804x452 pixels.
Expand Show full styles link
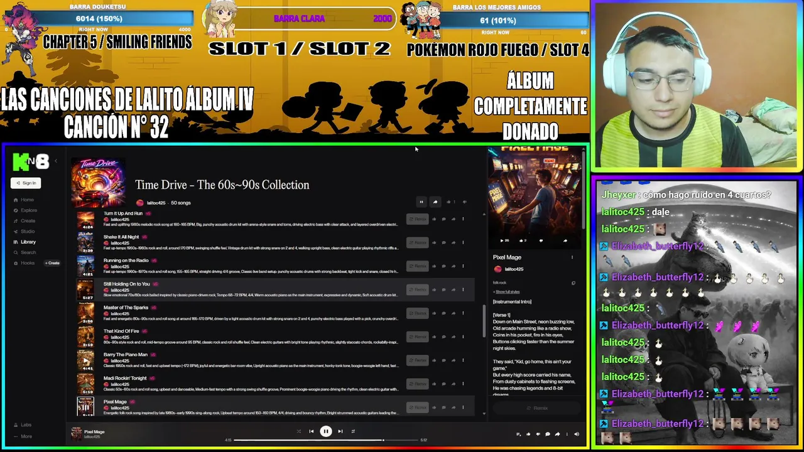tap(507, 292)
